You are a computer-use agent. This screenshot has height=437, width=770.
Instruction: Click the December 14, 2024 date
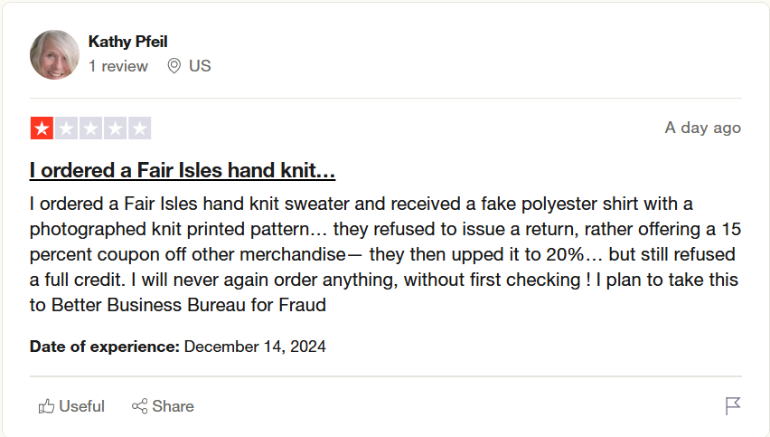255,347
